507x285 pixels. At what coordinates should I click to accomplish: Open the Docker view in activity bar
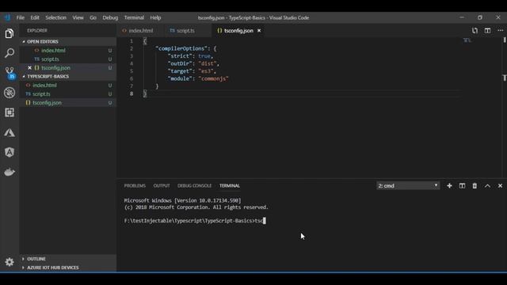[10, 172]
